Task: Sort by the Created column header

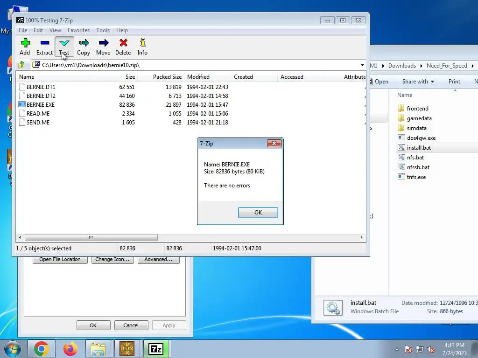Action: 254,77
